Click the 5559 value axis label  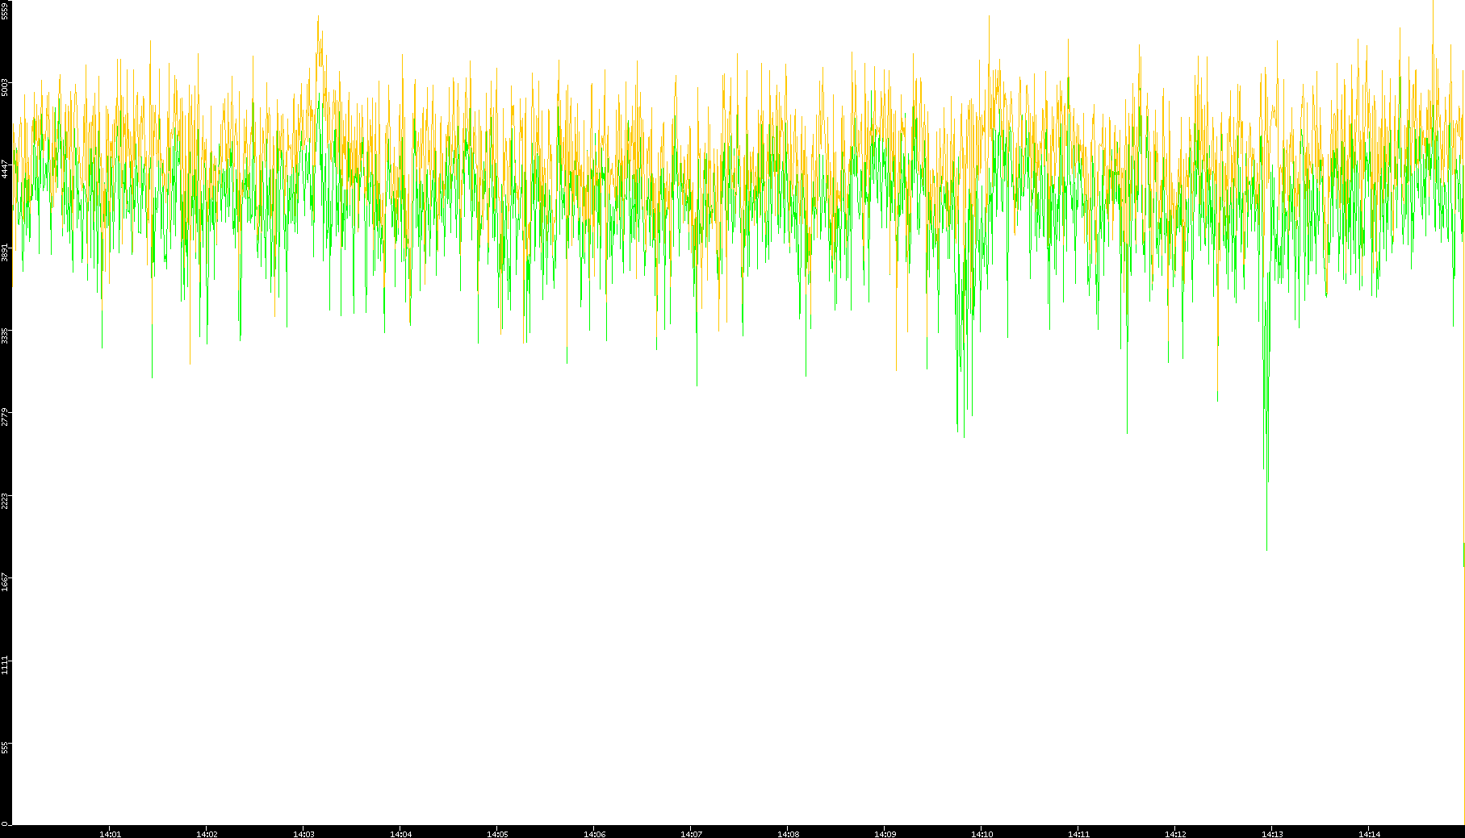pos(6,10)
